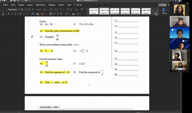192x113 pixels.
Task: Click the Justify text alignment icon
Action: [x=61, y=14]
